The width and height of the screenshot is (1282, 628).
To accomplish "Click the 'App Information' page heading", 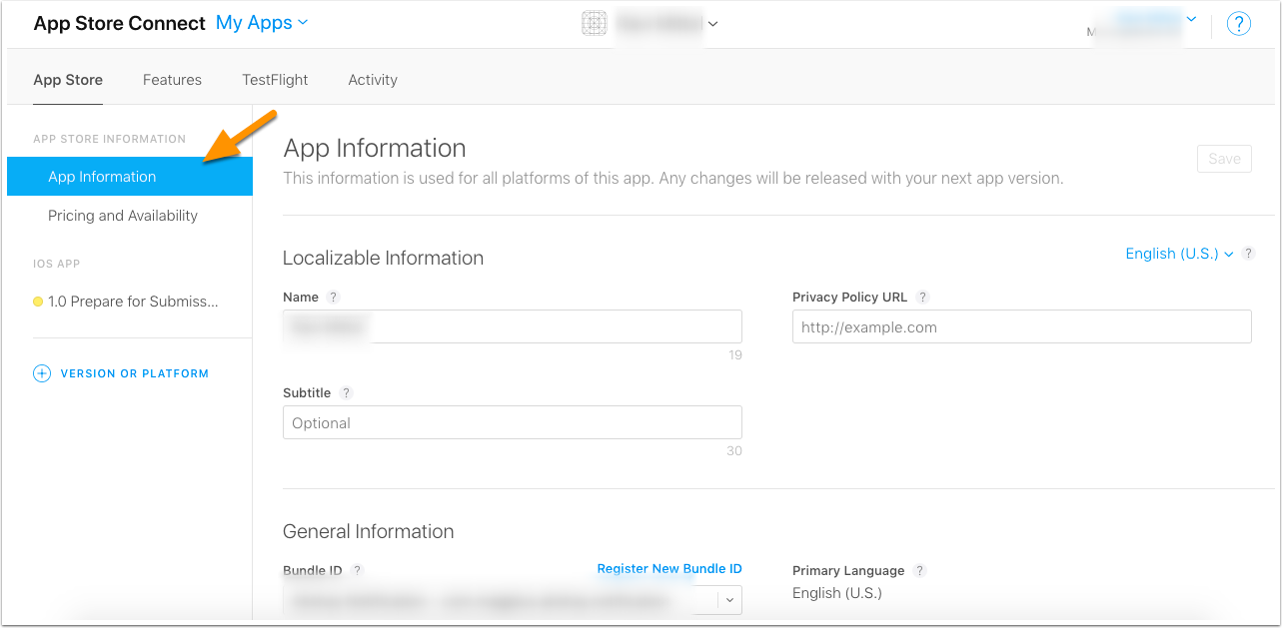I will coord(375,148).
